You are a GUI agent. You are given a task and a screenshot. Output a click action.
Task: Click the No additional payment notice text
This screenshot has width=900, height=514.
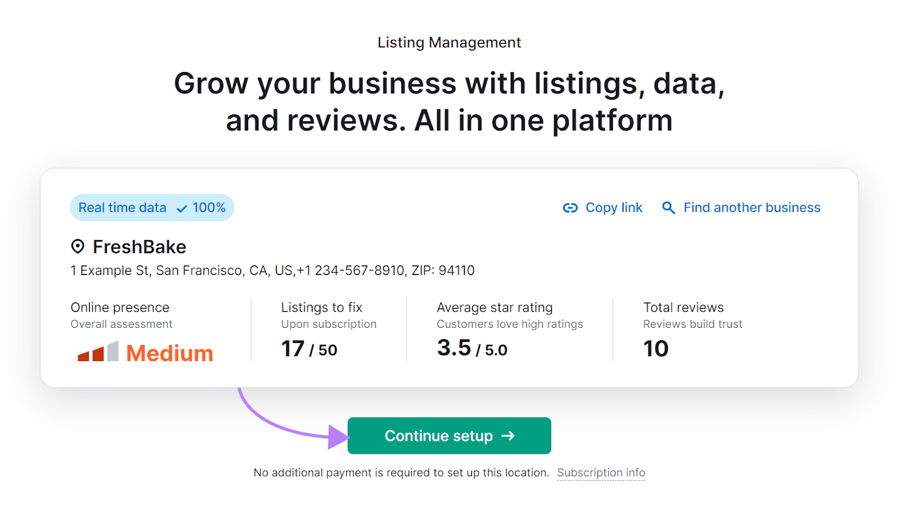click(x=401, y=473)
